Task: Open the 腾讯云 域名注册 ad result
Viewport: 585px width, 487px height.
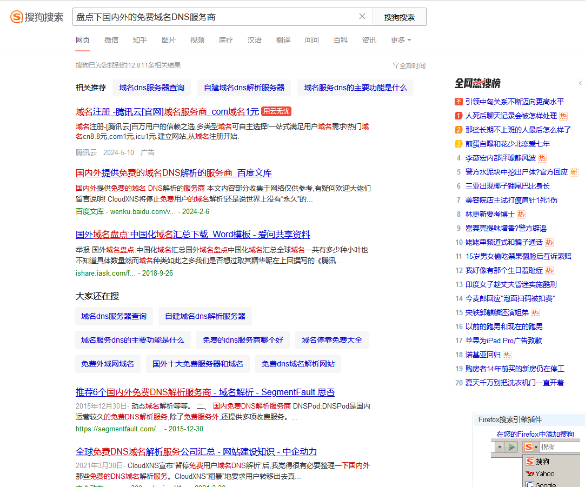Action: 167,111
